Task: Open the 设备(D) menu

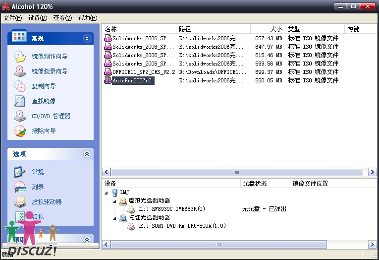Action: 38,18
